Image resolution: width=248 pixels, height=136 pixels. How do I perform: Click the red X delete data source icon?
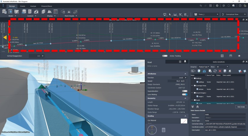click(220, 71)
